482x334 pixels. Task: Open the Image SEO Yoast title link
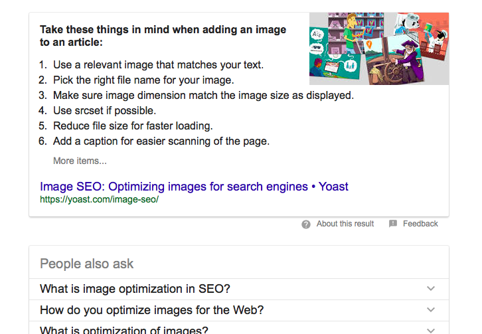(194, 187)
